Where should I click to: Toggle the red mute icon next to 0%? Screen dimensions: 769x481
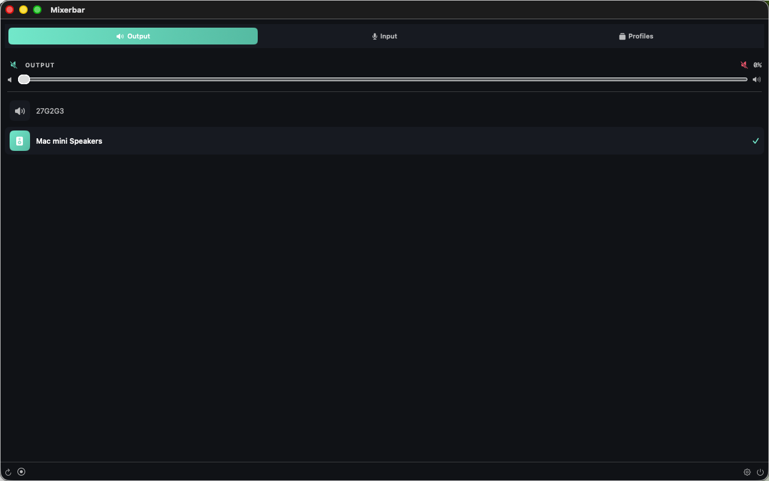coord(744,65)
